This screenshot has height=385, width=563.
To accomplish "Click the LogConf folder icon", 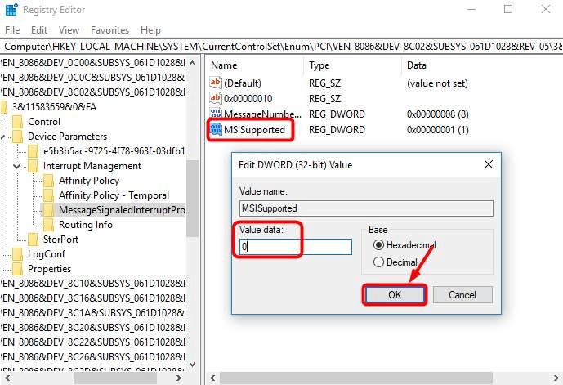I will click(18, 254).
